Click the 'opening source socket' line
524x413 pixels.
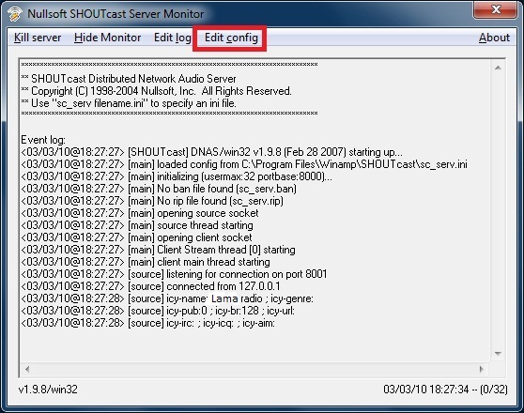coord(140,213)
